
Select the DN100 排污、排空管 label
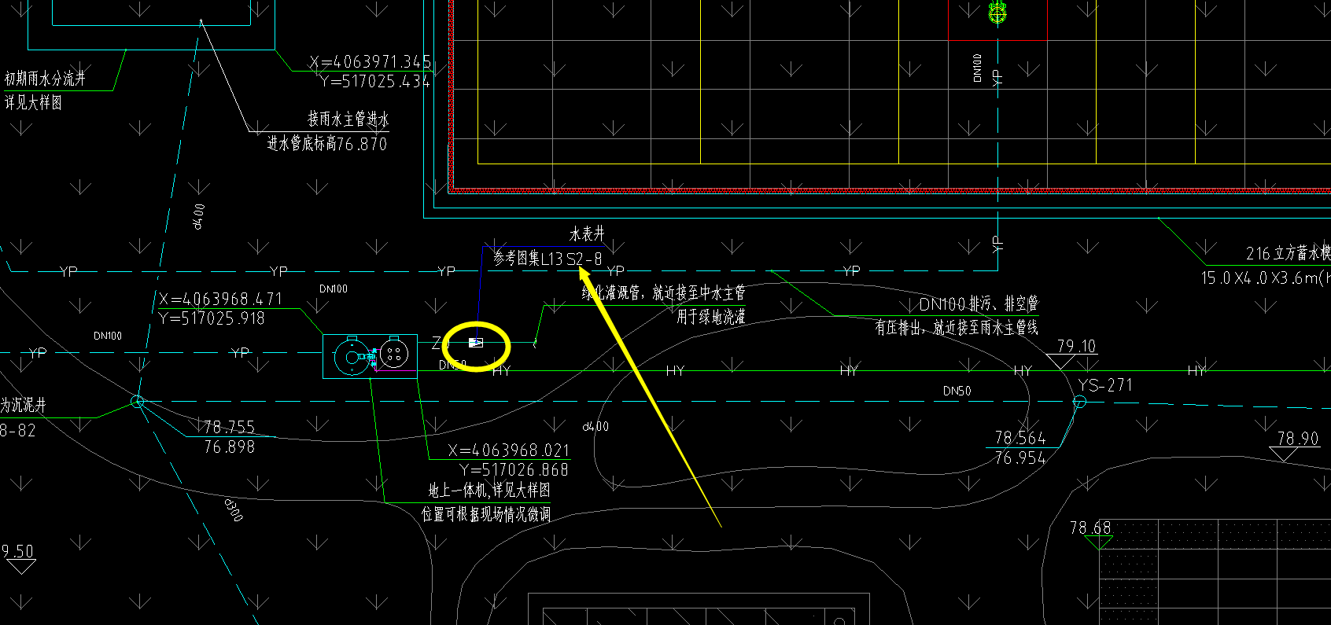click(x=979, y=303)
